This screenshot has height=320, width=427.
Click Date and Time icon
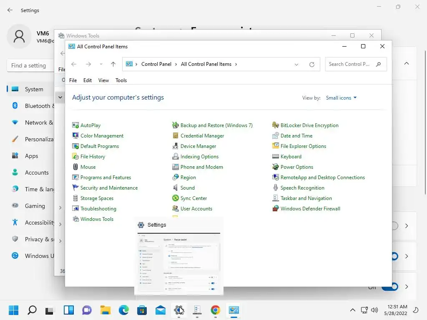[276, 135]
